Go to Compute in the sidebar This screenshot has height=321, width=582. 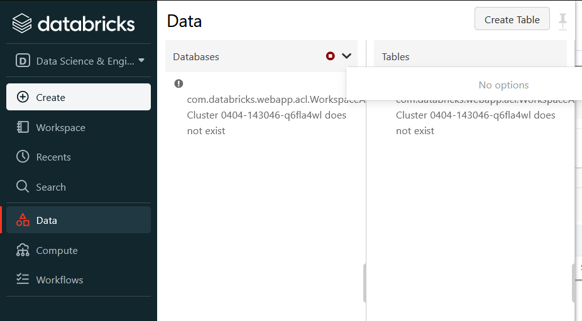[x=57, y=250]
